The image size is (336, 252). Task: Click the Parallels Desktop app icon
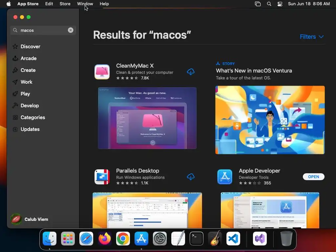coord(102,177)
